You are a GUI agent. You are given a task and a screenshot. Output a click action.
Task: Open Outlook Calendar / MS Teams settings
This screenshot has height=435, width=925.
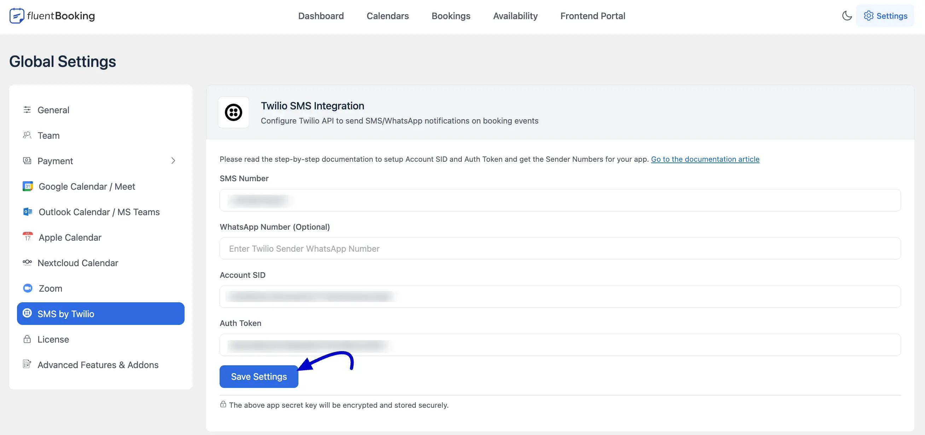100,212
